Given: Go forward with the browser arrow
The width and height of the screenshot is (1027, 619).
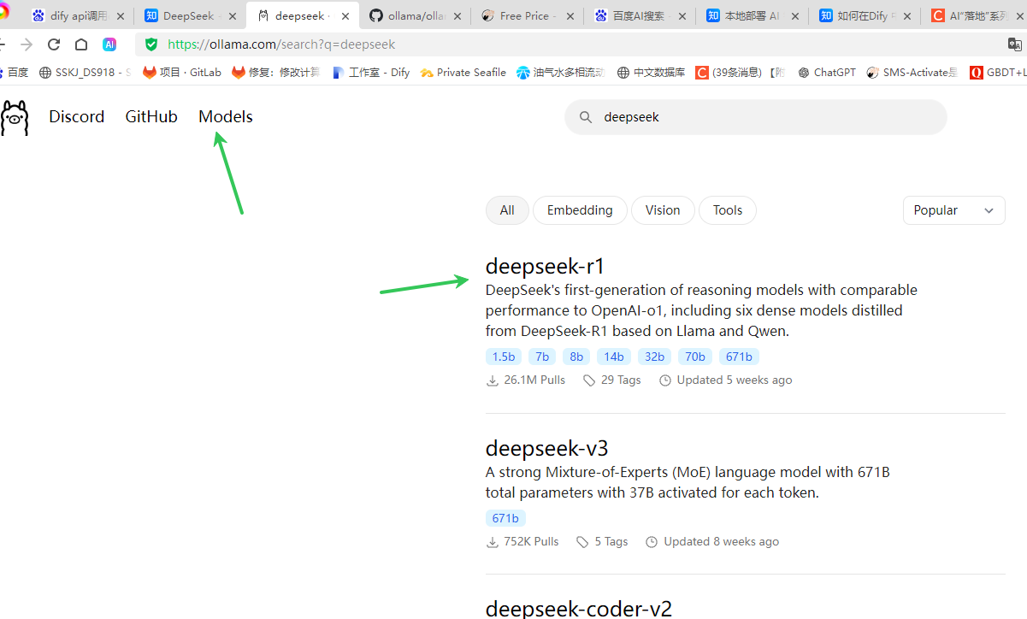Looking at the screenshot, I should (27, 44).
